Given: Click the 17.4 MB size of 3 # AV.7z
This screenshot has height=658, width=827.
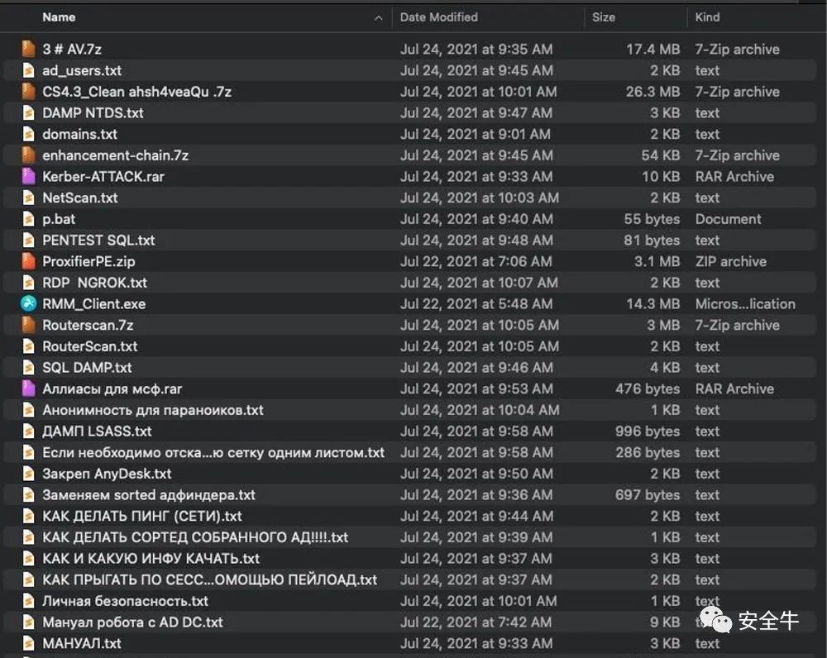Looking at the screenshot, I should (653, 49).
